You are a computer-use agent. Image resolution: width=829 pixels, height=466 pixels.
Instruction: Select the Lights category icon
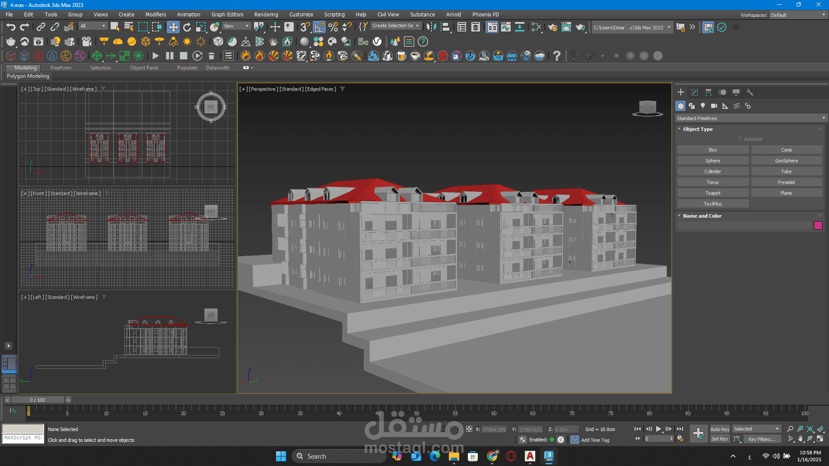coord(703,106)
